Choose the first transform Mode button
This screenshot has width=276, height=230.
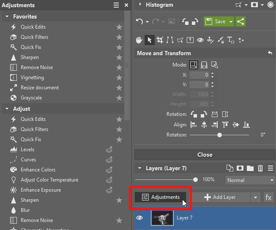[194, 65]
